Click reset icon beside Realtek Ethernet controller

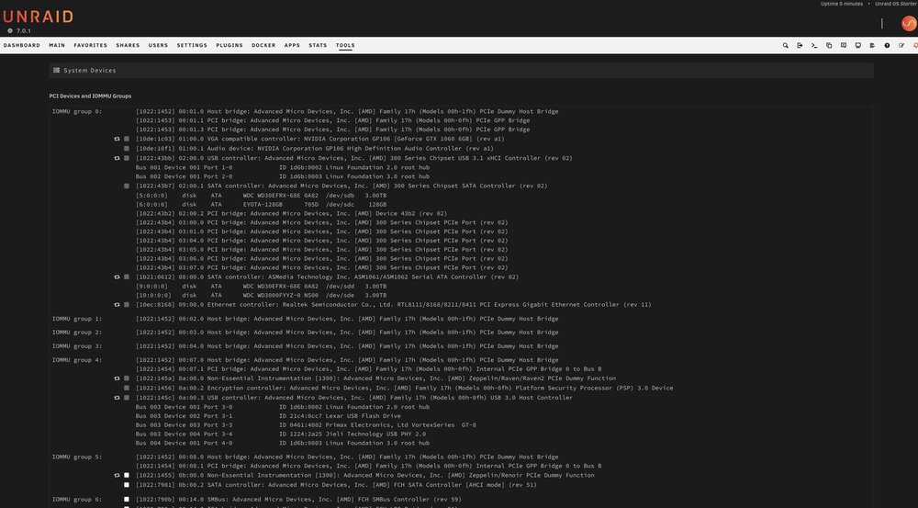118,305
